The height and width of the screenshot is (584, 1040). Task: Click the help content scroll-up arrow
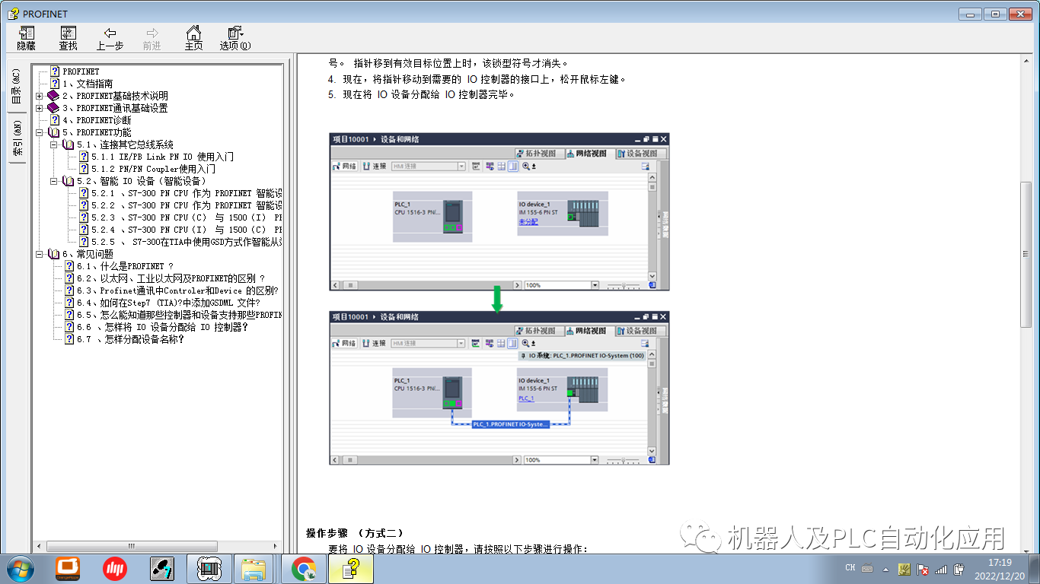pos(1026,61)
